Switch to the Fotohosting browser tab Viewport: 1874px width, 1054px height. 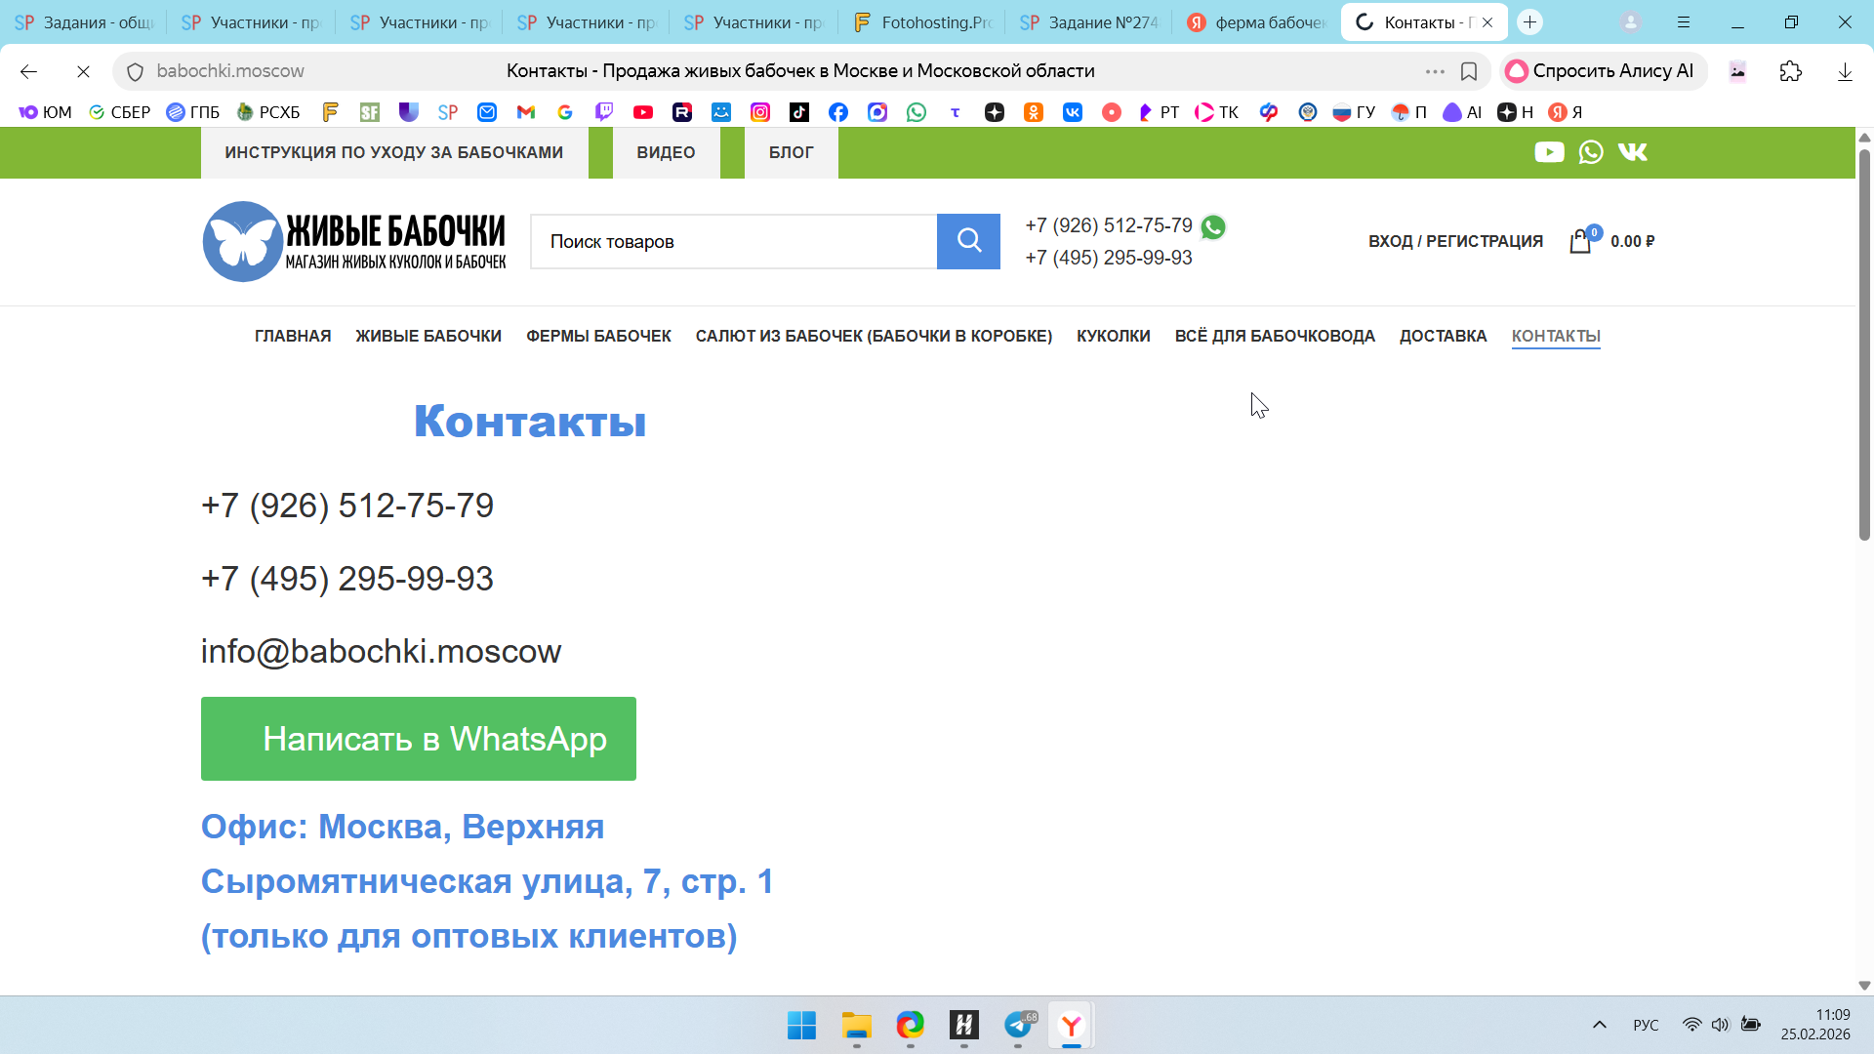(x=921, y=21)
